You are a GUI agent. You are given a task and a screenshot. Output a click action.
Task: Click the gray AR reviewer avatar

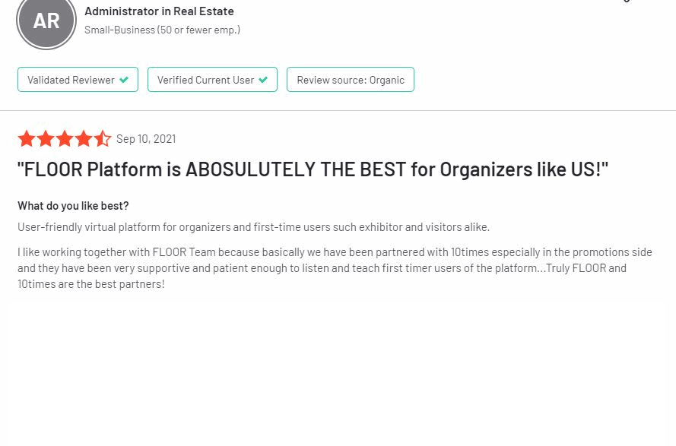click(46, 21)
